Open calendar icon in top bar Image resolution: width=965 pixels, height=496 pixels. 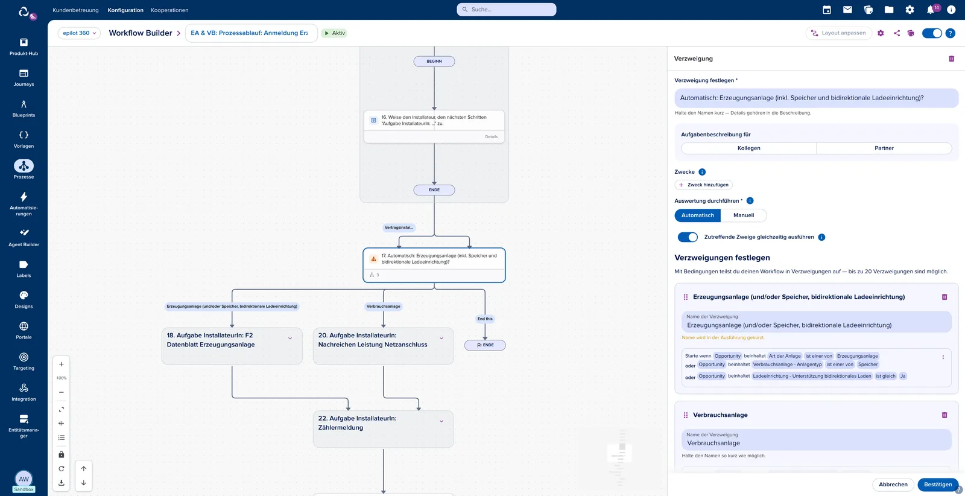[827, 10]
